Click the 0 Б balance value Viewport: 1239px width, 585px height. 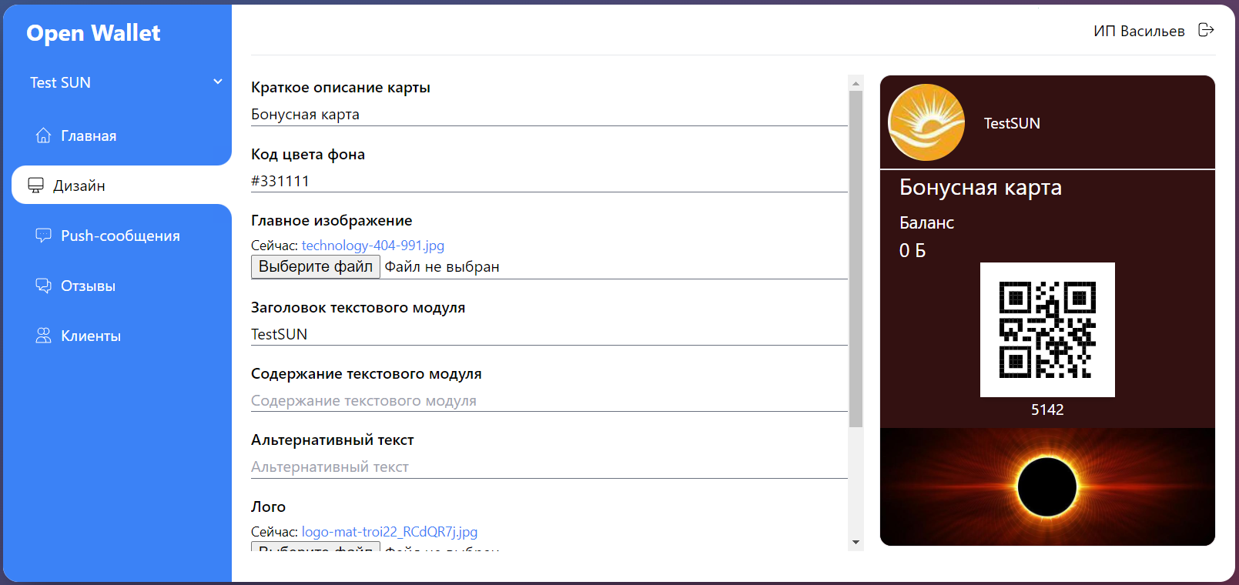click(x=913, y=250)
